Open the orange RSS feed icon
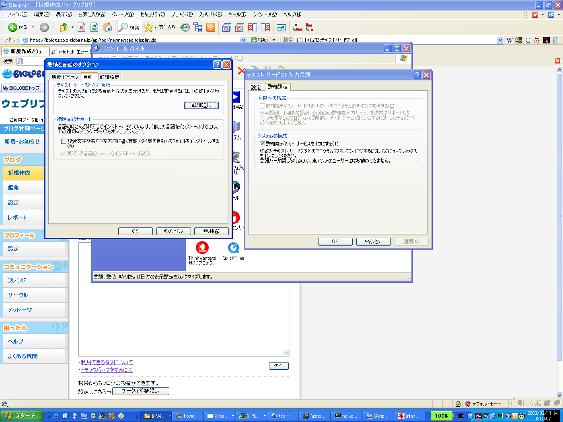 click(211, 27)
